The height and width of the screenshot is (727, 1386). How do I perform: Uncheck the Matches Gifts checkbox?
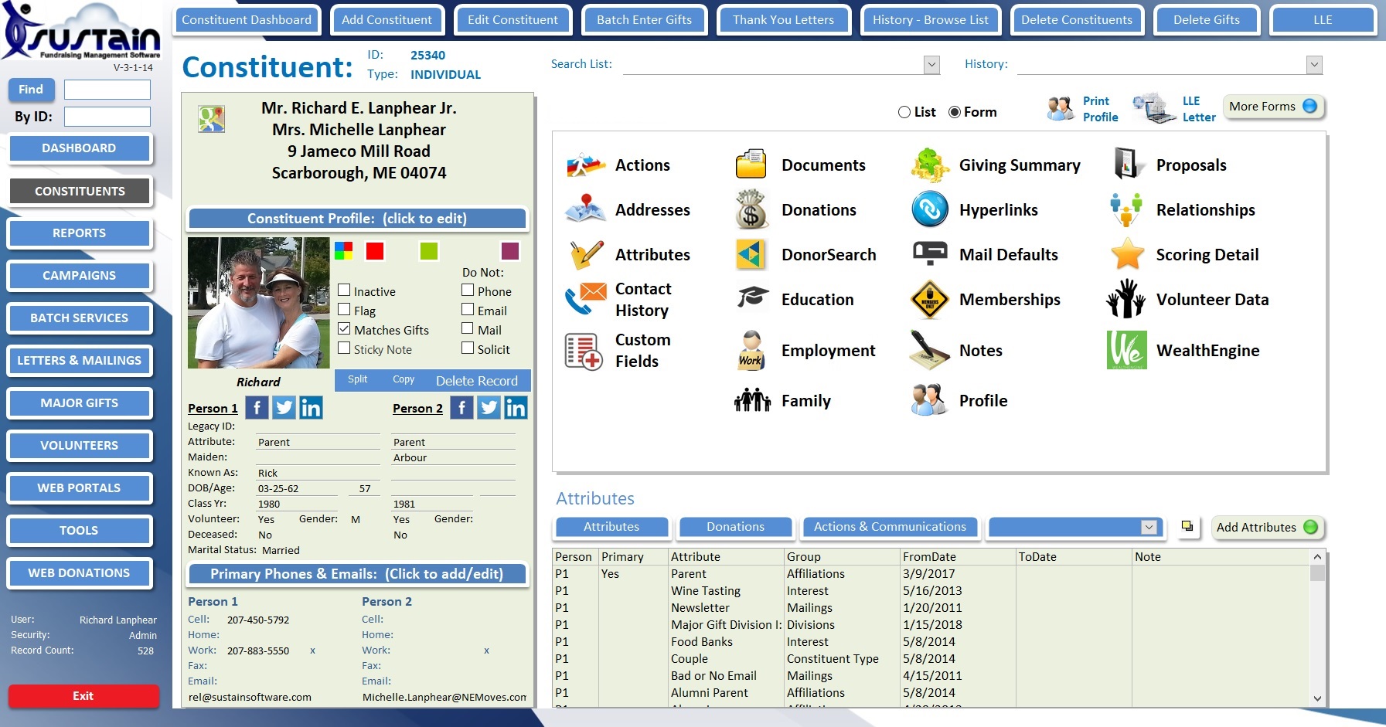(345, 329)
